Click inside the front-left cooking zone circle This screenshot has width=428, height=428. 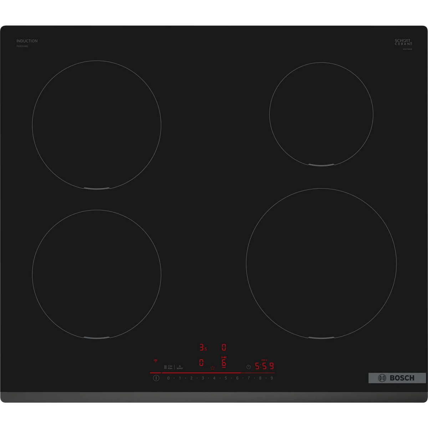click(x=97, y=274)
